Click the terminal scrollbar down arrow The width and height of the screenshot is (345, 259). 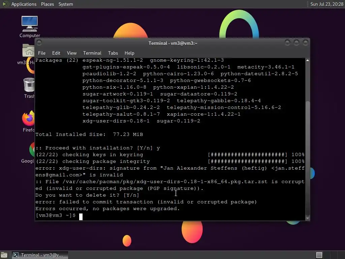[308, 218]
